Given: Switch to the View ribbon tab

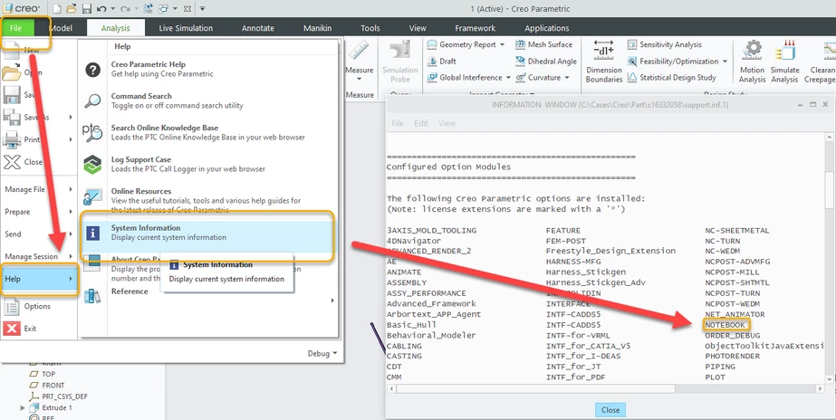Looking at the screenshot, I should tap(418, 28).
